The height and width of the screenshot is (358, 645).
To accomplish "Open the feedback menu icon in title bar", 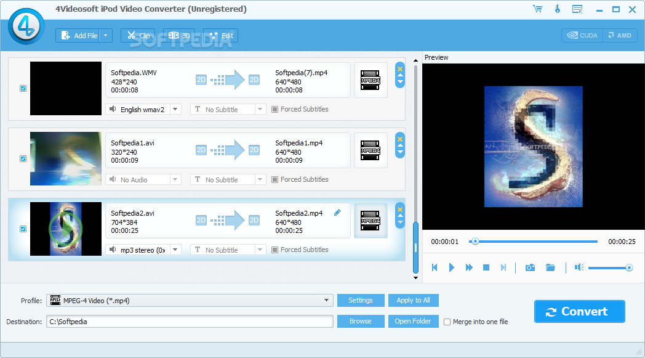I will [577, 9].
